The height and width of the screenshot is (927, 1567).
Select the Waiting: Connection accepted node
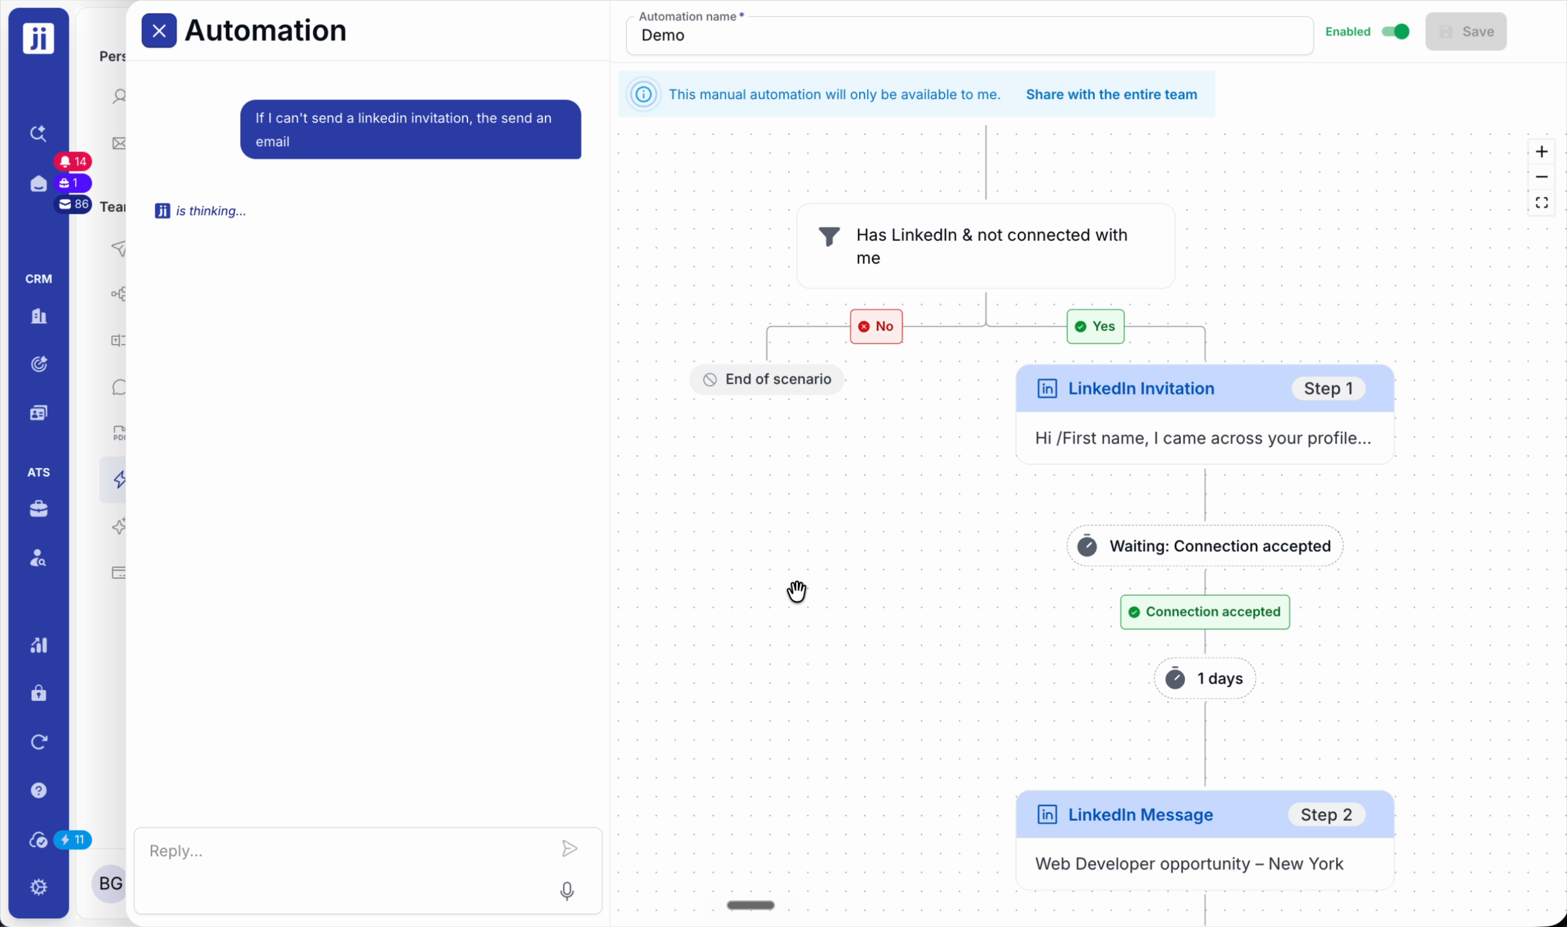tap(1204, 546)
